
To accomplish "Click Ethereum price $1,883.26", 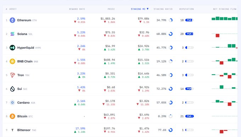I will pos(108,18).
